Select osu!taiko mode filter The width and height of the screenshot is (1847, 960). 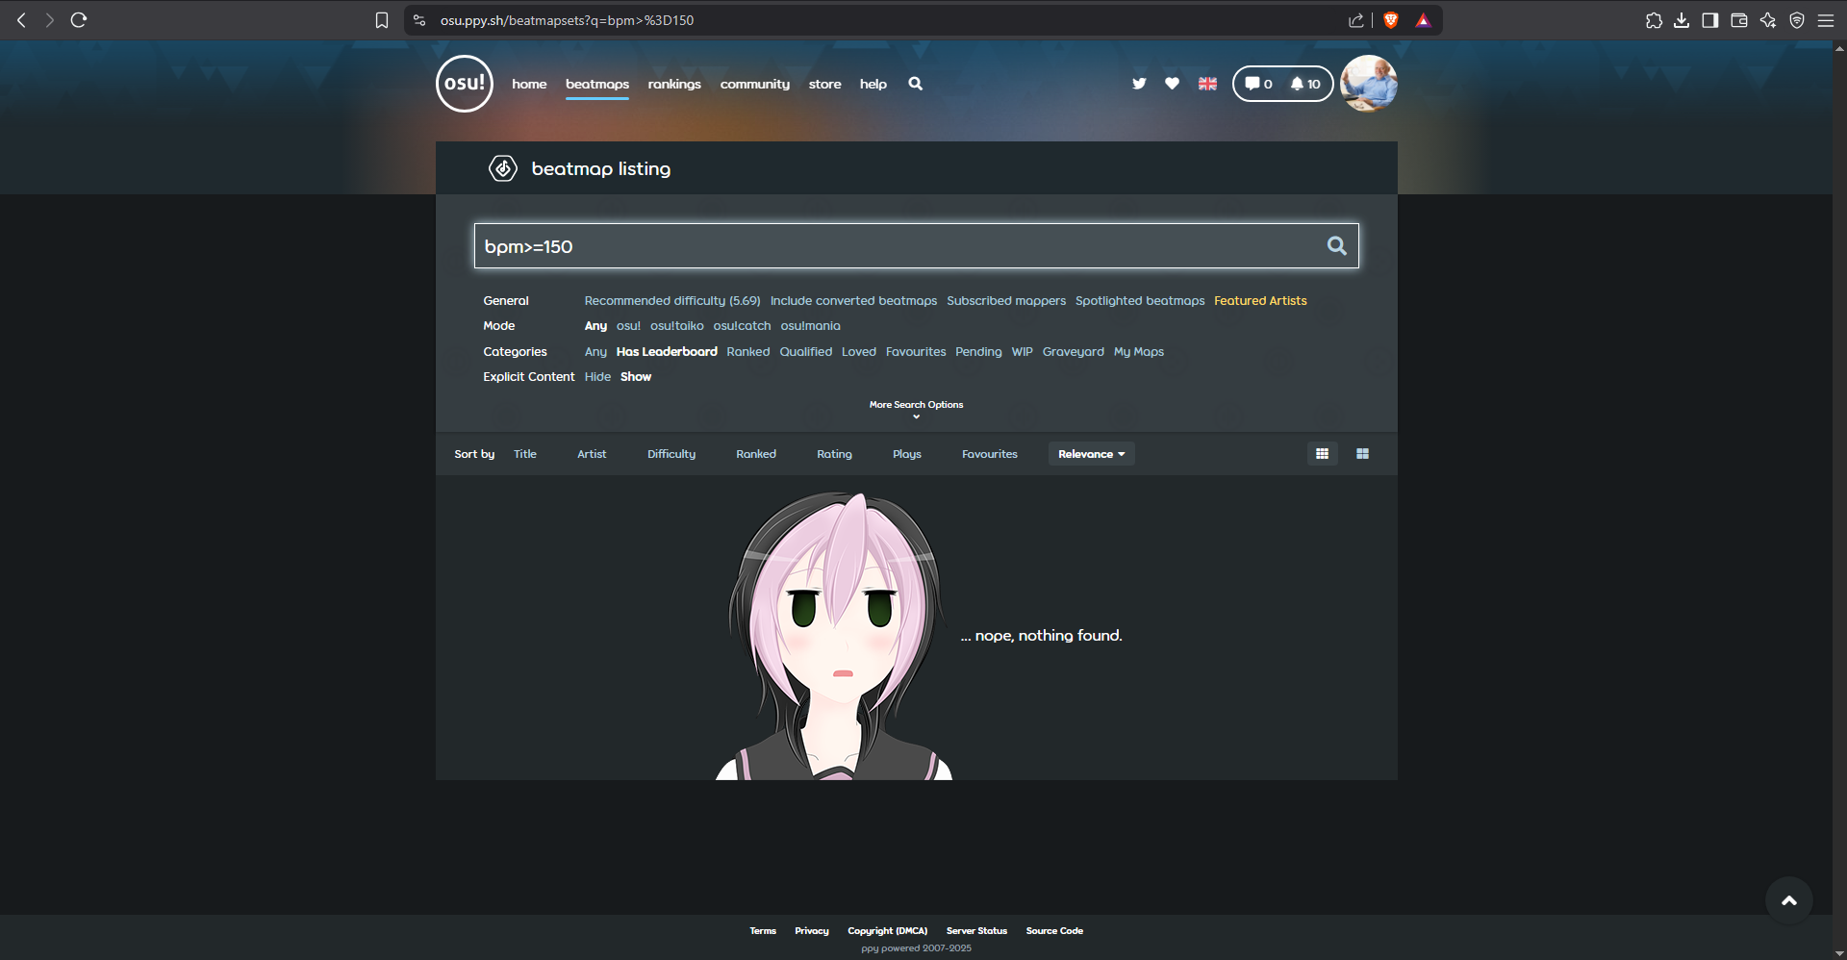[x=677, y=326]
